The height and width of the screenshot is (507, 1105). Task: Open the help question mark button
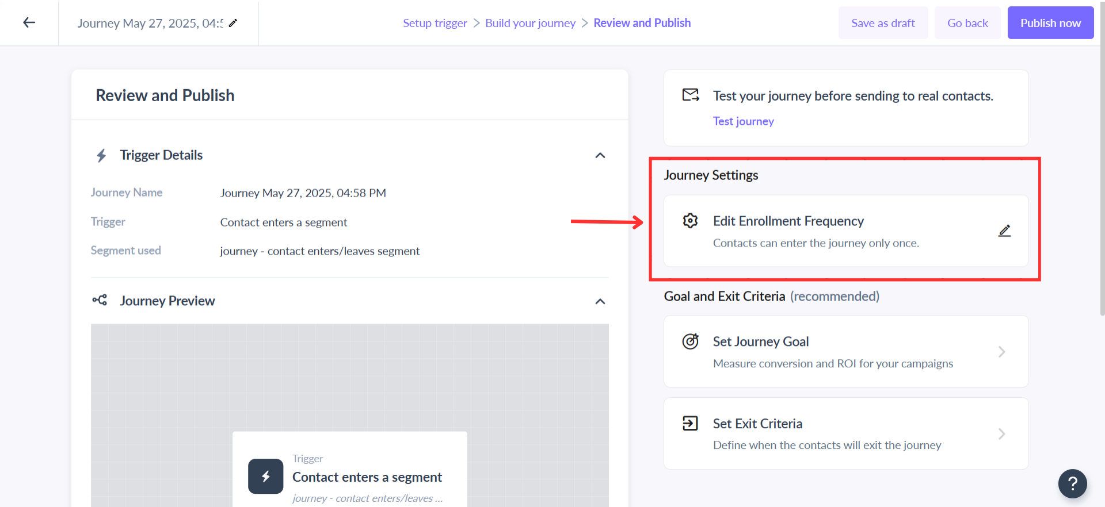pyautogui.click(x=1072, y=483)
